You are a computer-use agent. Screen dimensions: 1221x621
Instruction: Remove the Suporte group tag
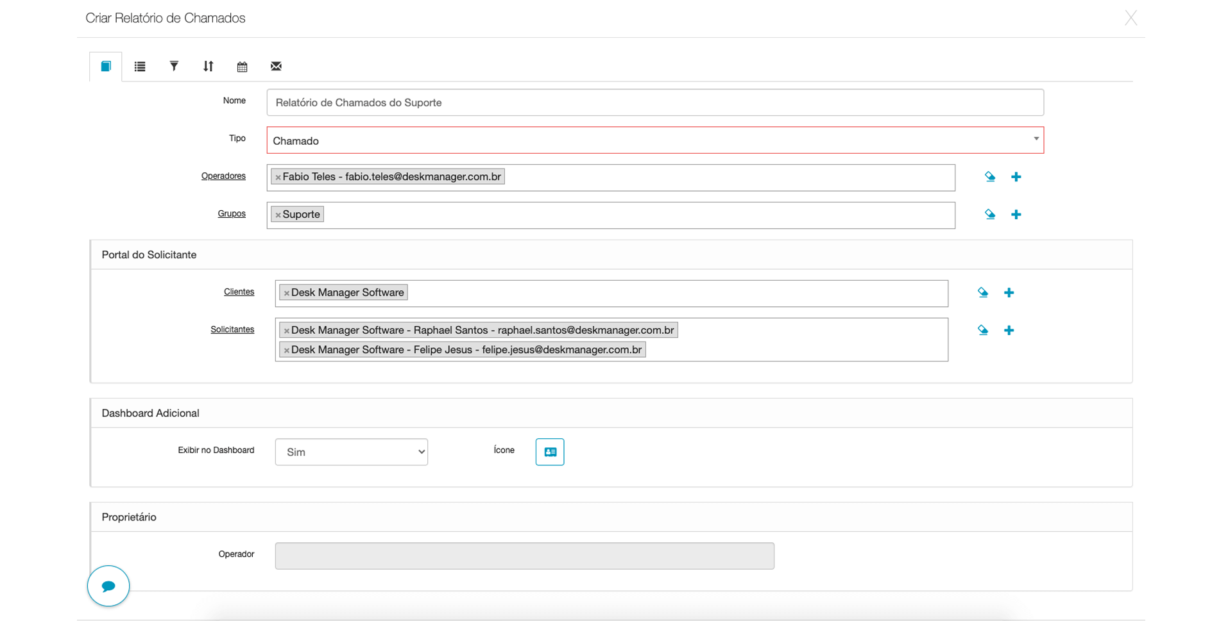click(x=278, y=215)
